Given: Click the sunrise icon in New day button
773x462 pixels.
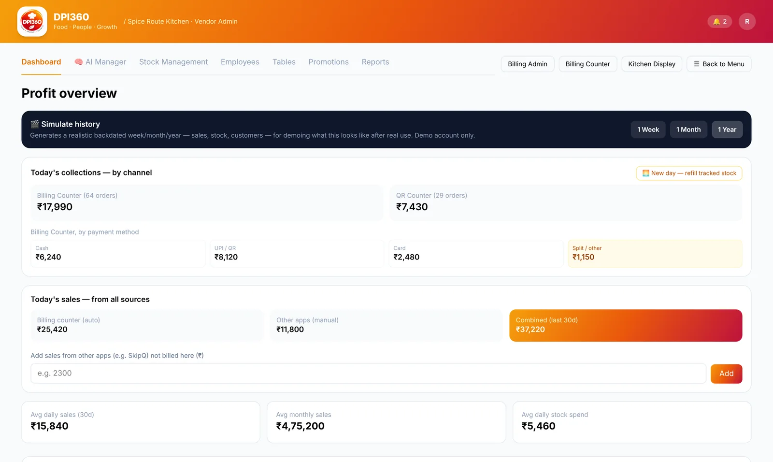Looking at the screenshot, I should [646, 173].
